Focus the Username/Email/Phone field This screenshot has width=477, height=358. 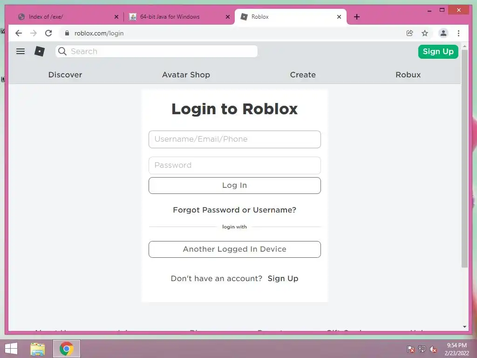pyautogui.click(x=235, y=139)
